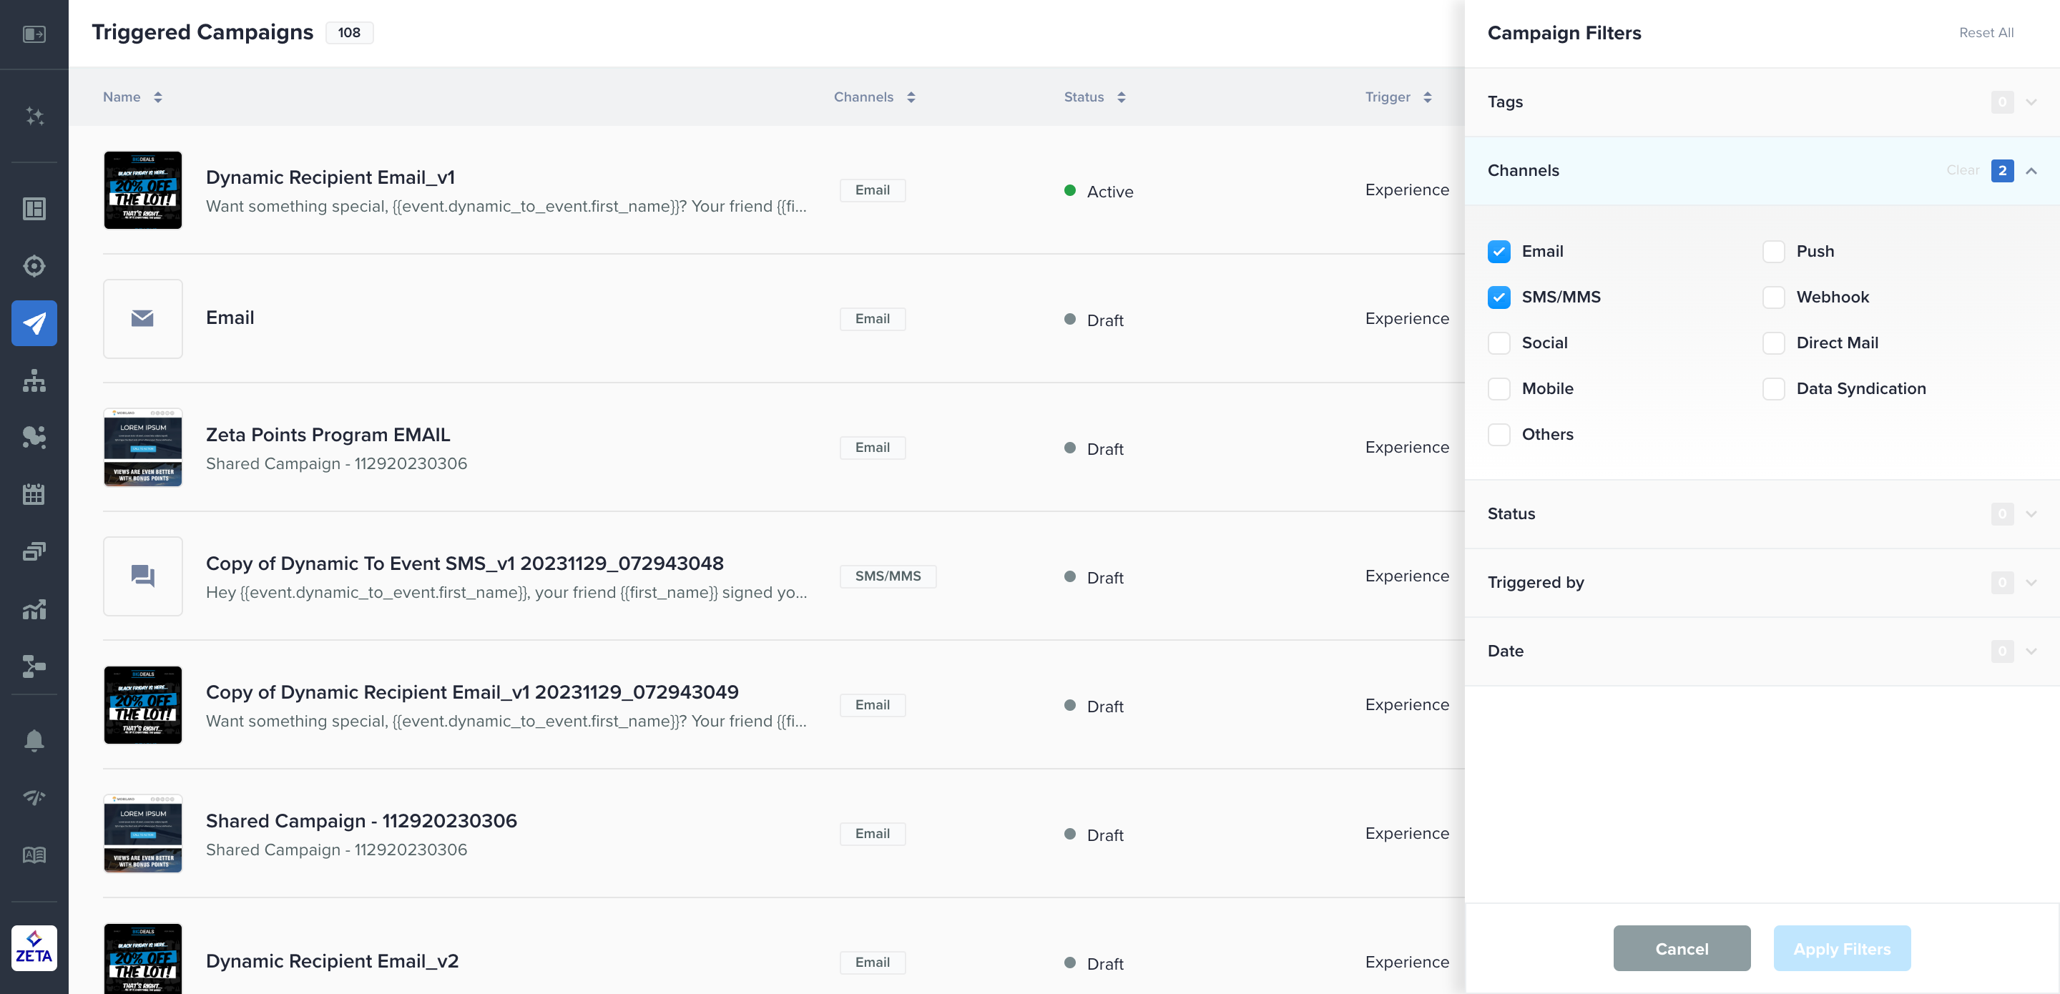Click the ZETA logo icon

34,948
